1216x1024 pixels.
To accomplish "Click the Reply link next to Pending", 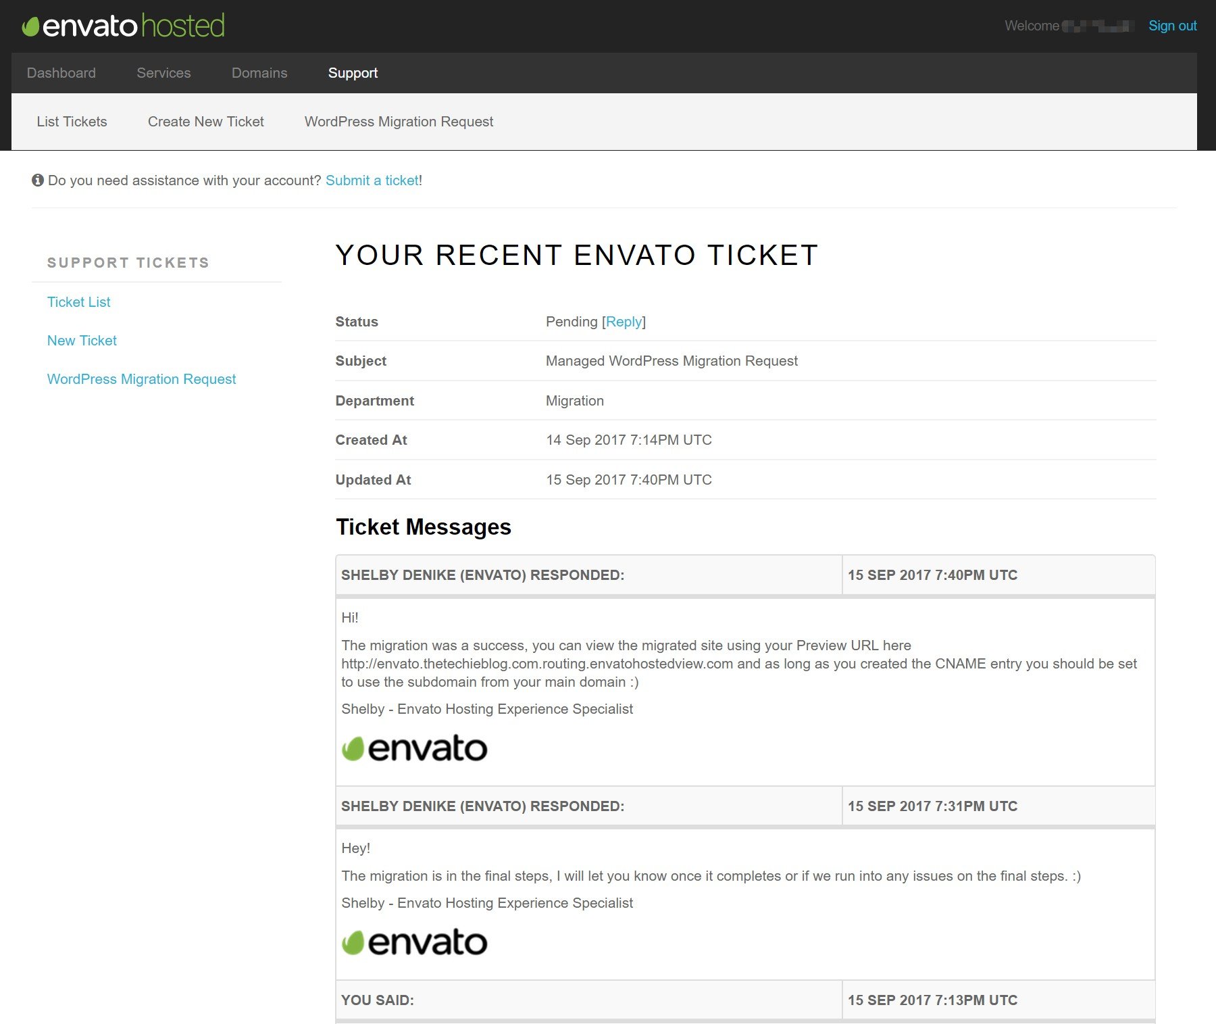I will [624, 322].
